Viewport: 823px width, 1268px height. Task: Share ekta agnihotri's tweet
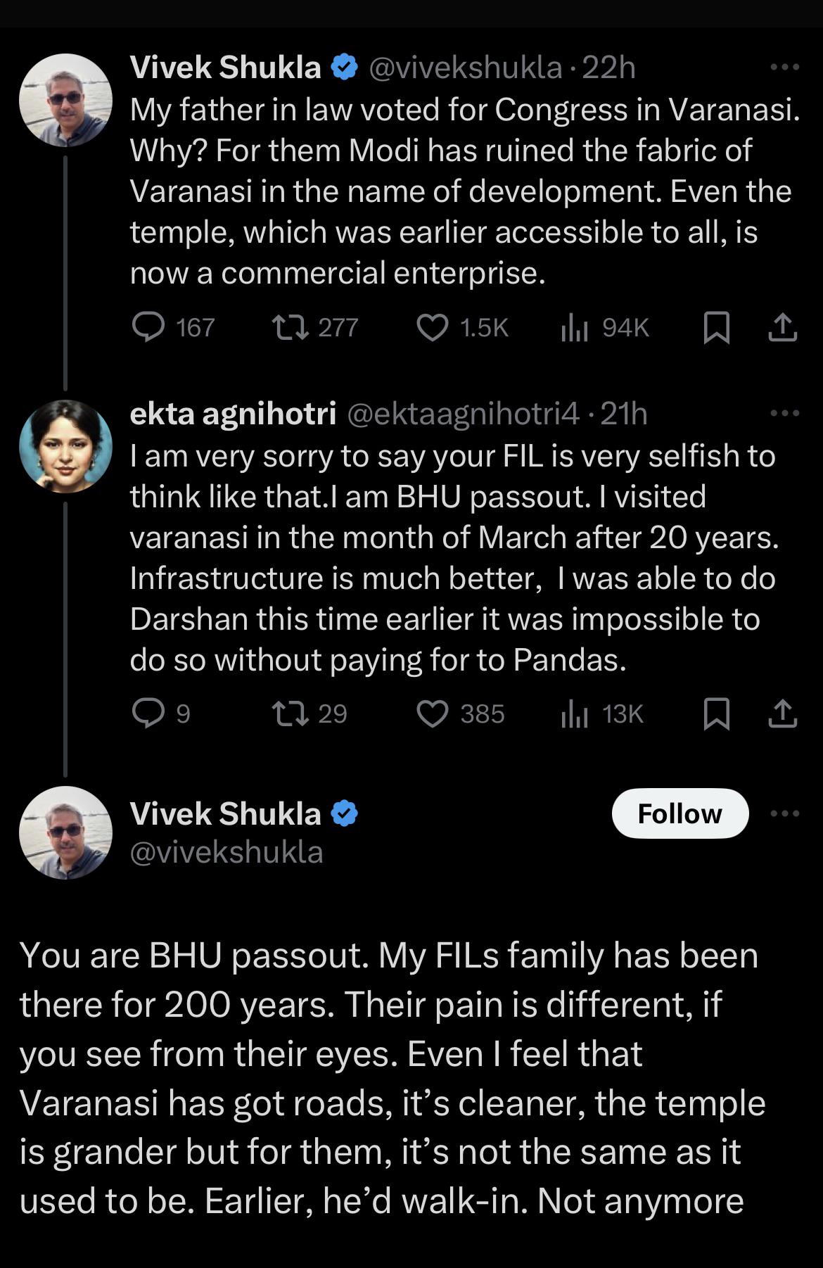(782, 714)
